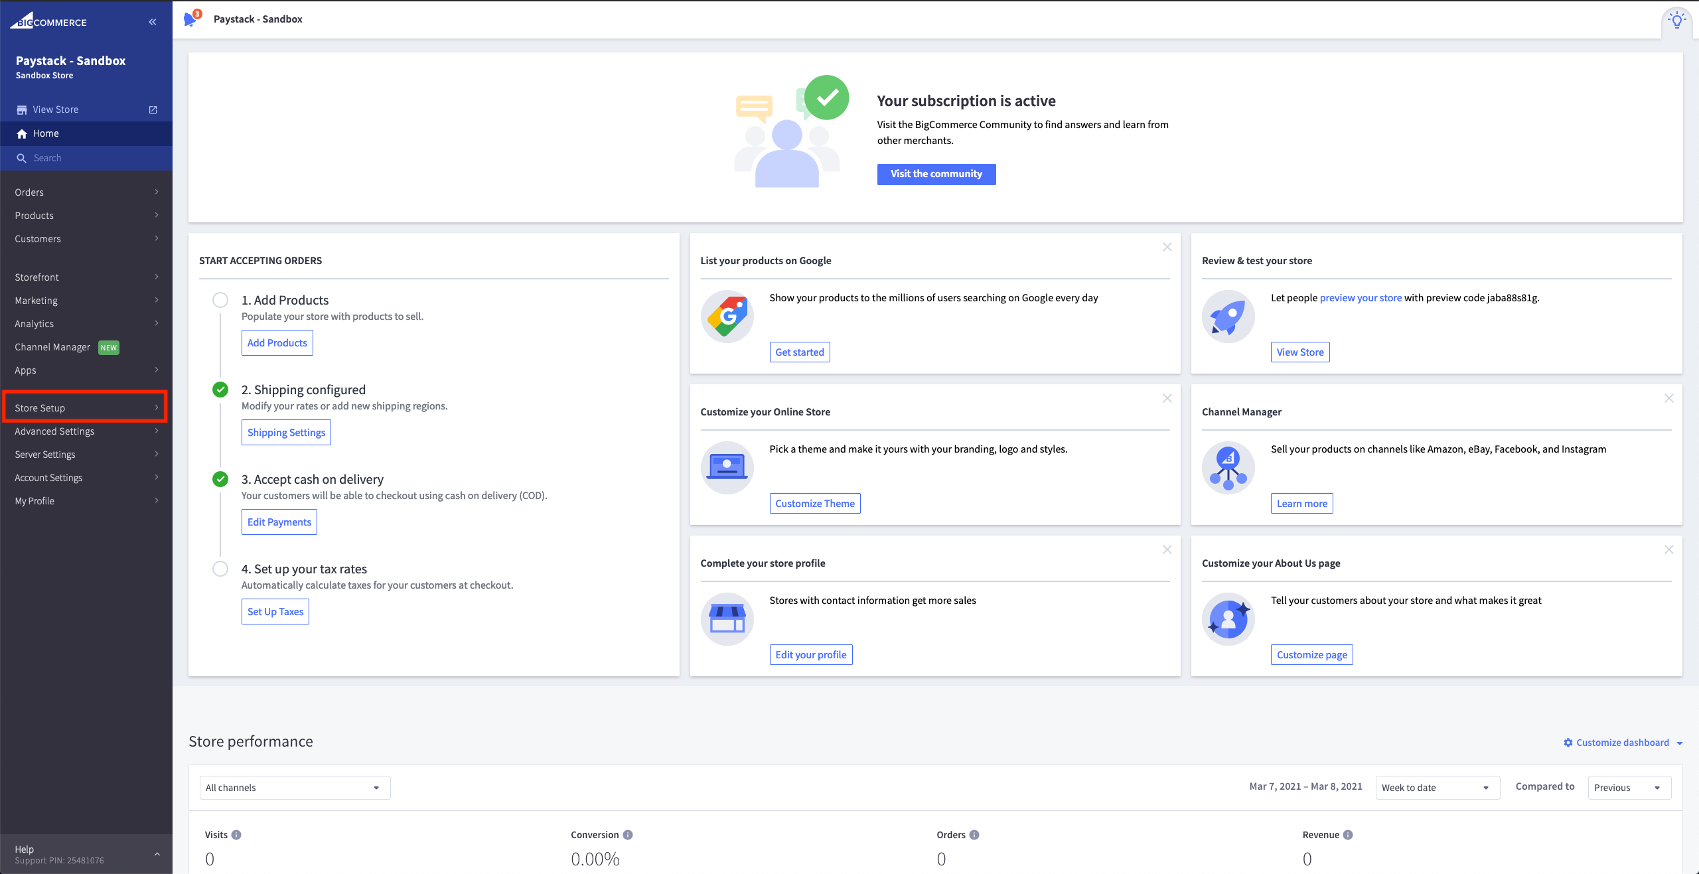The image size is (1699, 874).
Task: Open Server Settings
Action: point(86,455)
